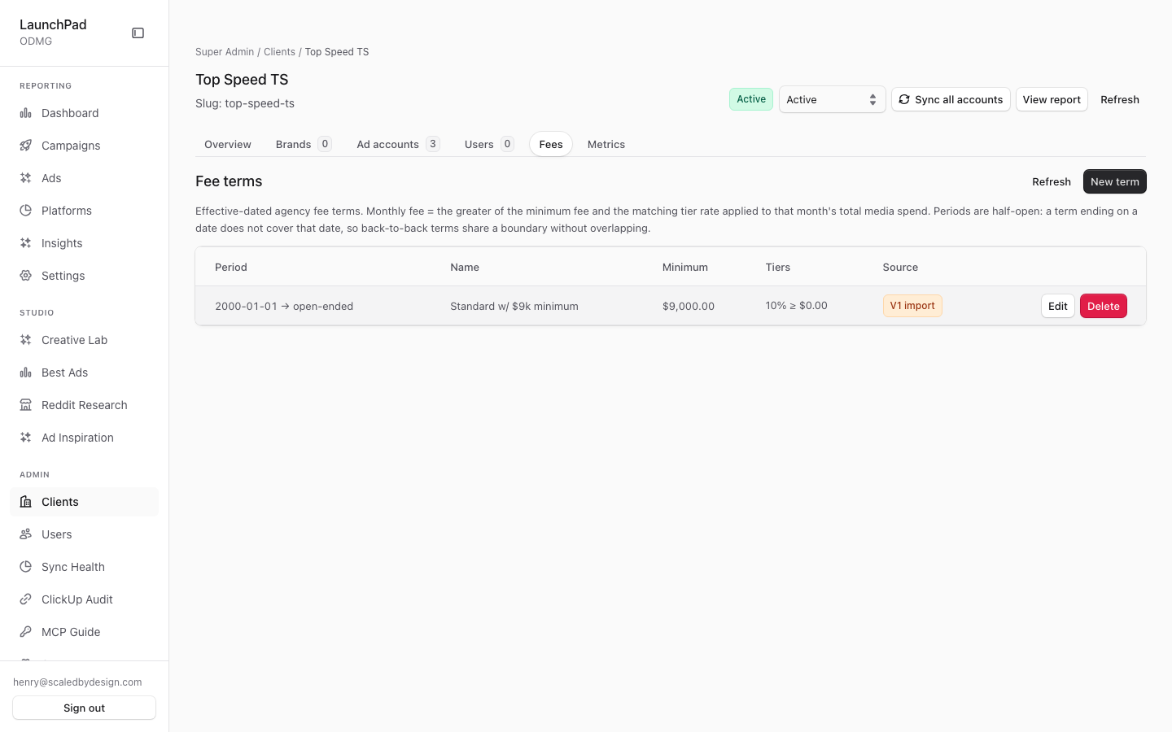Open Creative Lab
The width and height of the screenshot is (1172, 732).
(85, 340)
